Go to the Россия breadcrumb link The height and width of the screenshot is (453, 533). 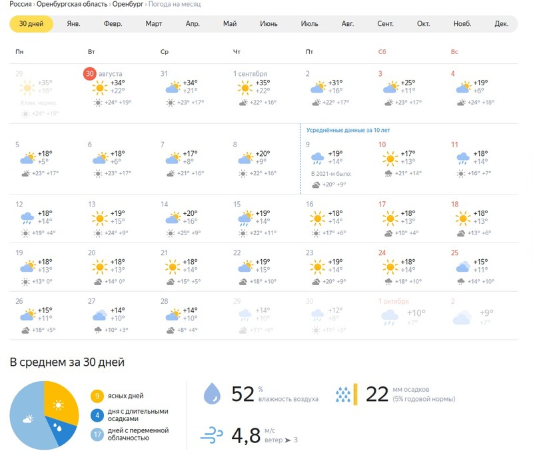pos(21,5)
